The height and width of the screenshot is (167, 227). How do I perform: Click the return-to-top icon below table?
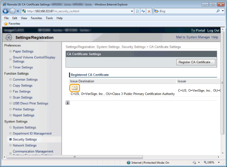click(x=68, y=103)
